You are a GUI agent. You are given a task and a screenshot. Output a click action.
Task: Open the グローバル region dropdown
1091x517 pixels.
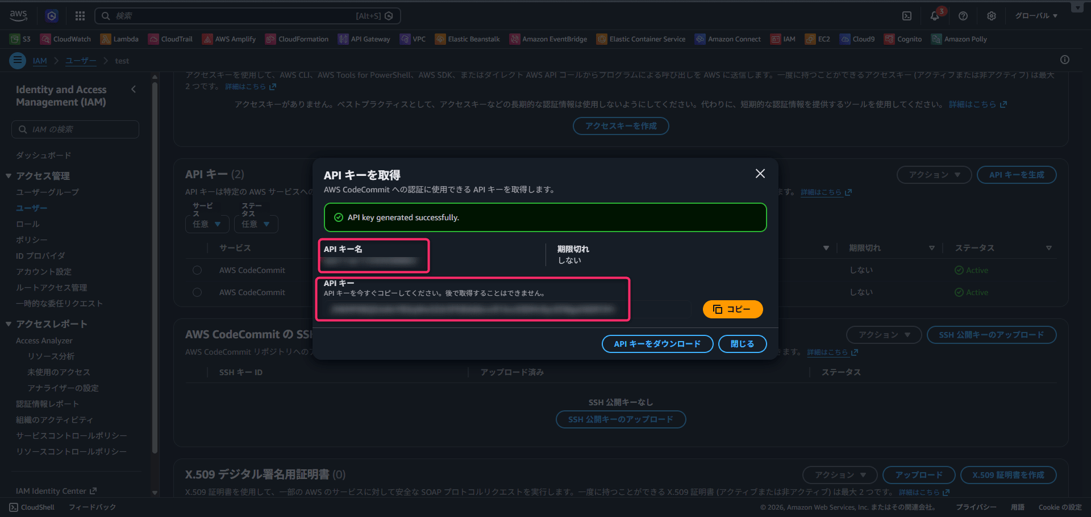pos(1036,16)
